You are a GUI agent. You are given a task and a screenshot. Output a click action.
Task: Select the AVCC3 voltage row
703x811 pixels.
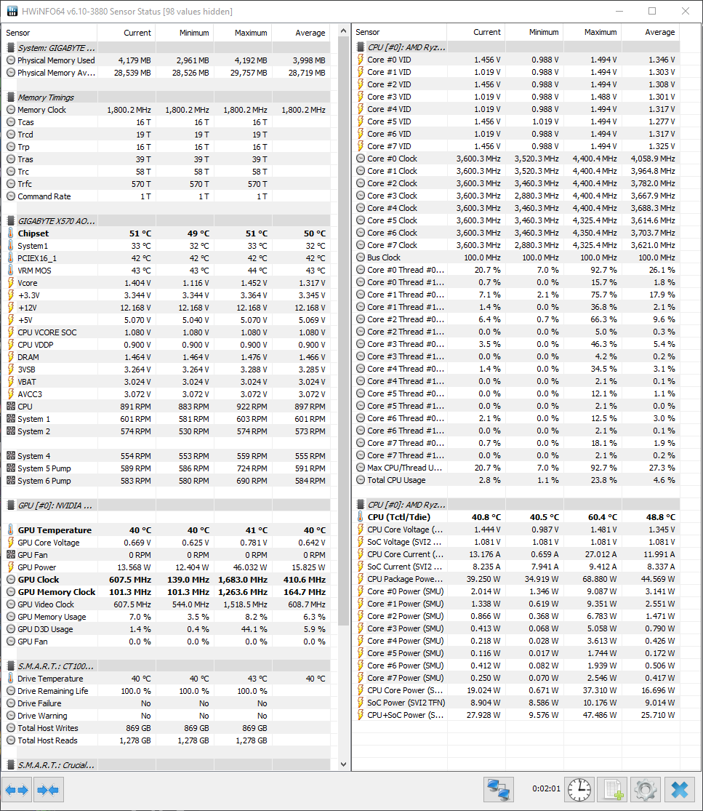166,394
